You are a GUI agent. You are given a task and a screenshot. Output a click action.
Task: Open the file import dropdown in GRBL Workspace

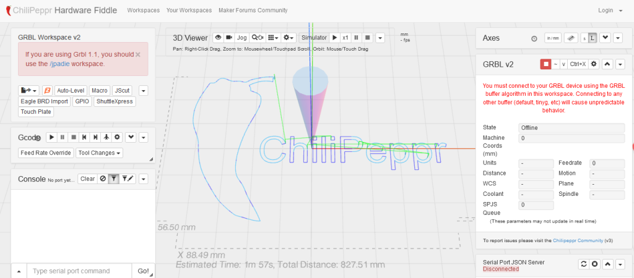[29, 90]
